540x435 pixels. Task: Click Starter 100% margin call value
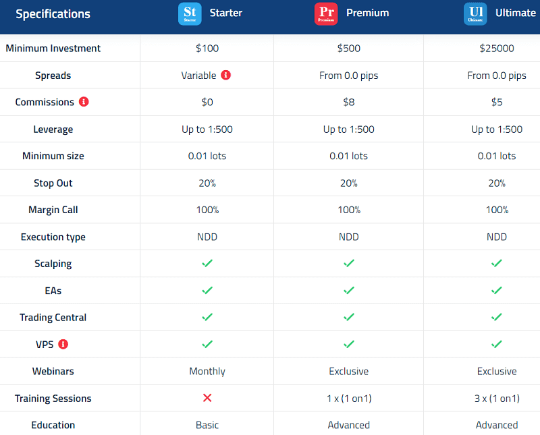pyautogui.click(x=207, y=210)
